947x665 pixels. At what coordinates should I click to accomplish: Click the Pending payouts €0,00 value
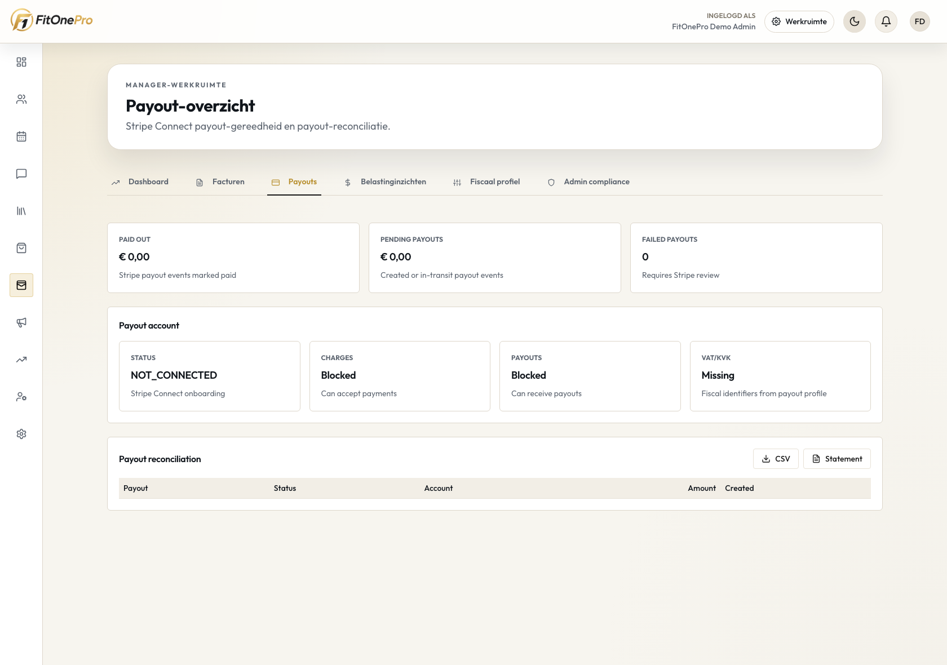(x=396, y=257)
